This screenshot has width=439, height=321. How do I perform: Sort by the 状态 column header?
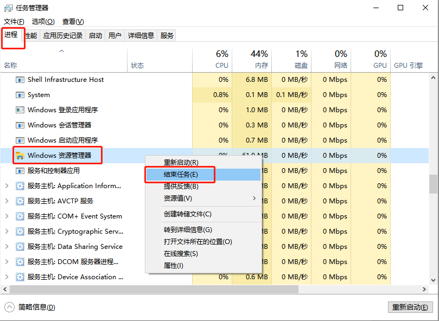tap(160, 60)
